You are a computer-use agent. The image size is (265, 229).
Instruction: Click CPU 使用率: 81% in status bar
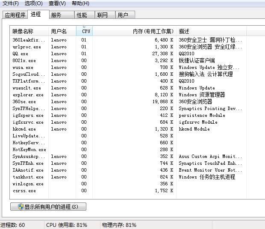(x=67, y=225)
